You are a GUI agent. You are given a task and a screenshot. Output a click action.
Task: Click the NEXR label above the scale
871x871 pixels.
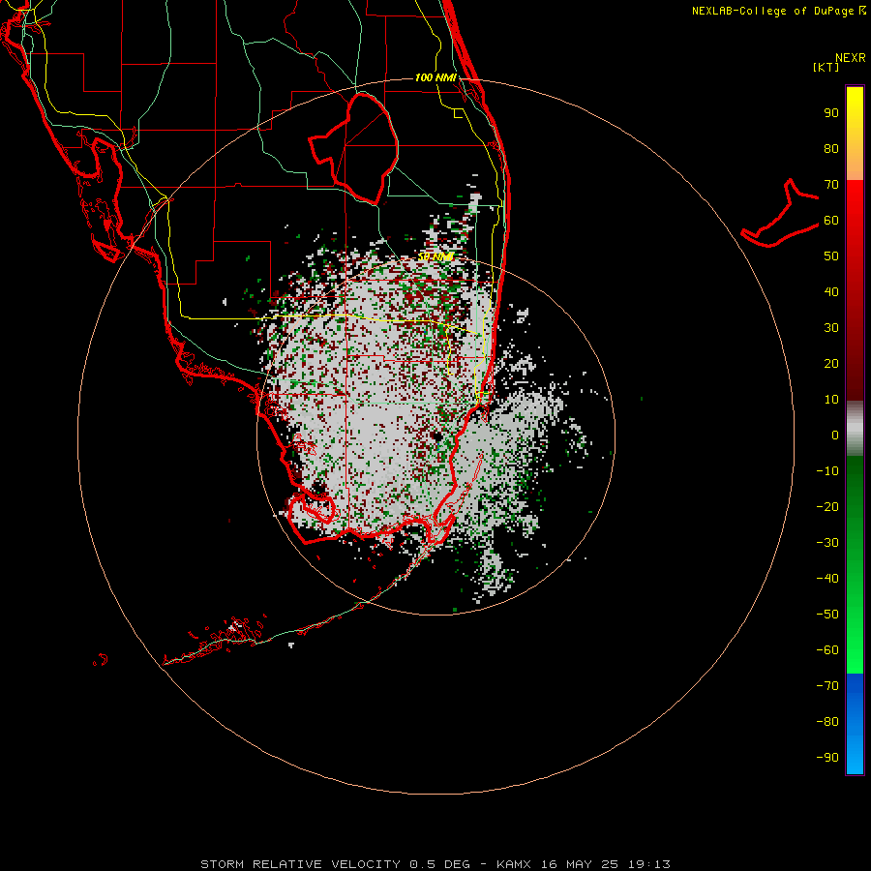click(x=851, y=58)
